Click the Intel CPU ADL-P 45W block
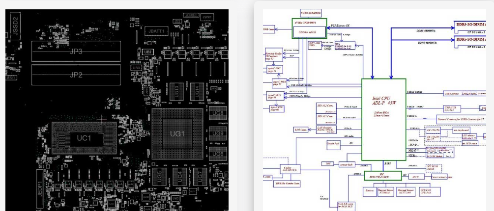 (383, 120)
